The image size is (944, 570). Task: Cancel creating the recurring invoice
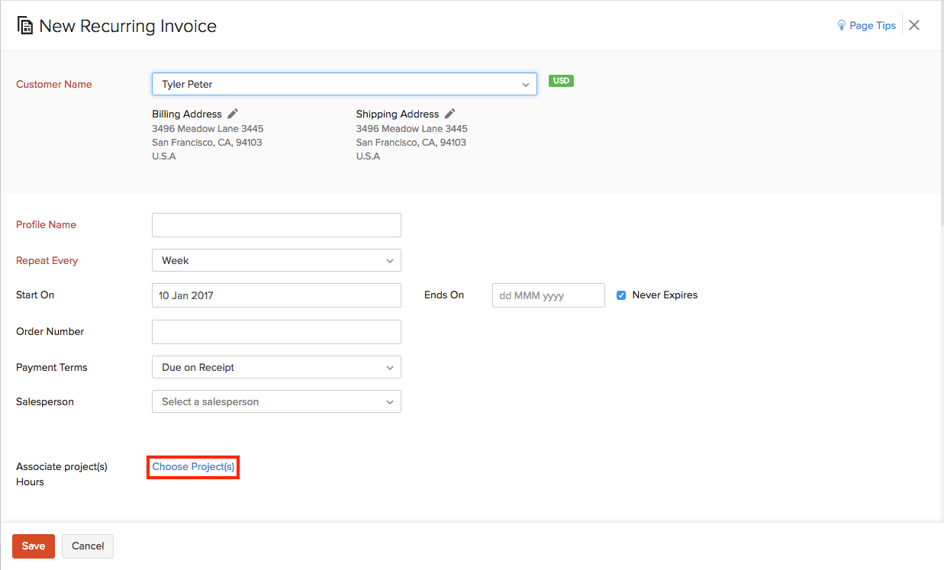pos(87,546)
